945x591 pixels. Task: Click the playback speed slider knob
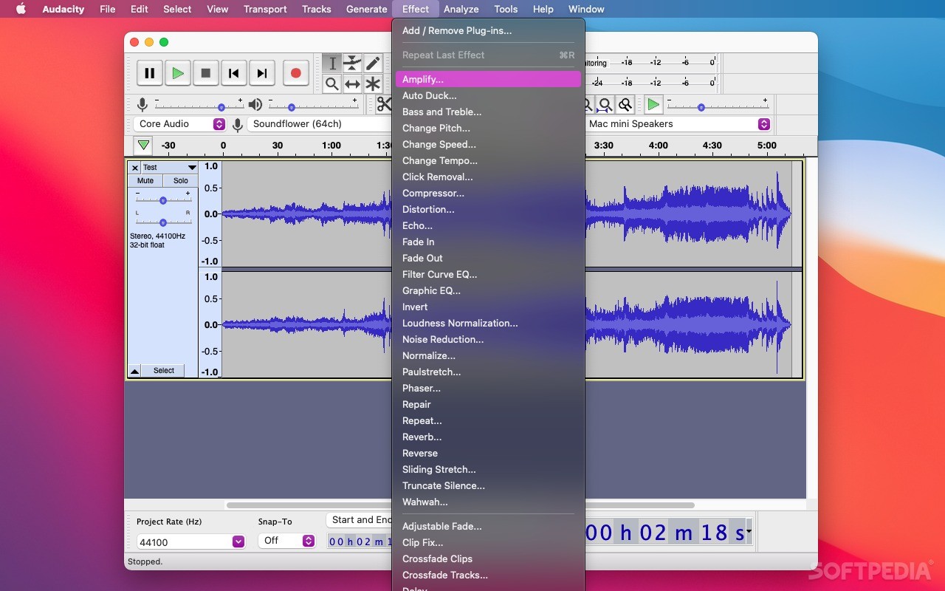(701, 107)
